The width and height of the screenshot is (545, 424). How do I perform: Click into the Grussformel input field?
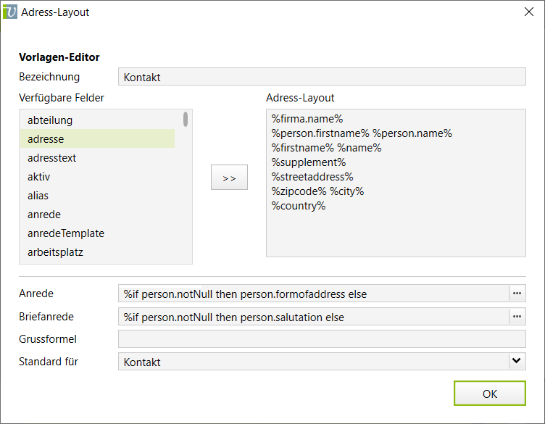[321, 339]
